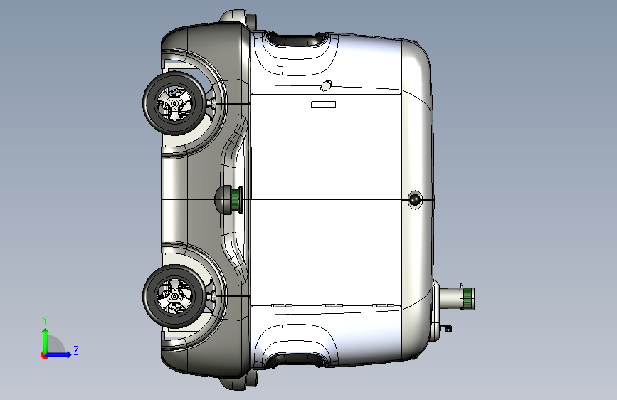Select the green cap on the outlet pipe
Viewport: 617px width, 400px height.
tap(468, 298)
